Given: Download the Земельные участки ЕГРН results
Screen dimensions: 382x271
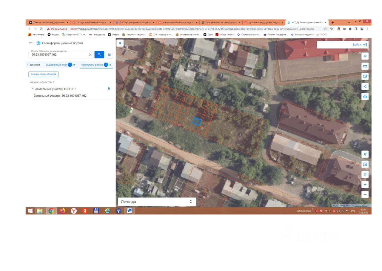Looking at the screenshot, I should click(109, 89).
